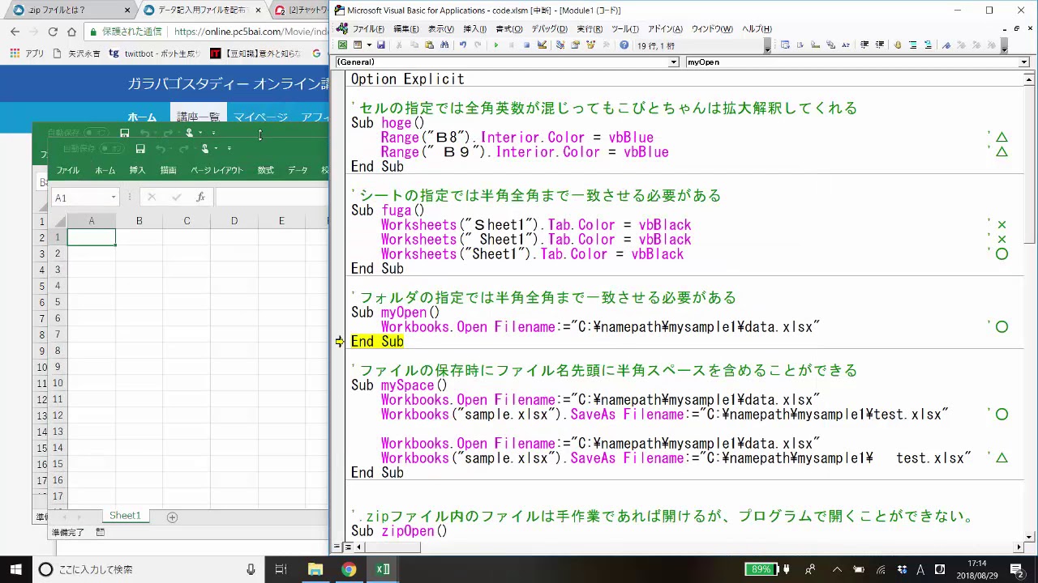Viewport: 1038px width, 583px height.
Task: Click the Run Sub (play) button in VBA toolbar
Action: point(495,45)
